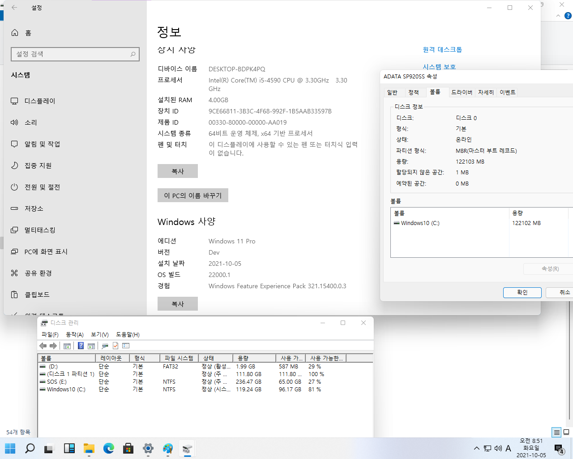Screen dimensions: 573x459
Task: Go back in Disk Management toolbar
Action: [43, 346]
